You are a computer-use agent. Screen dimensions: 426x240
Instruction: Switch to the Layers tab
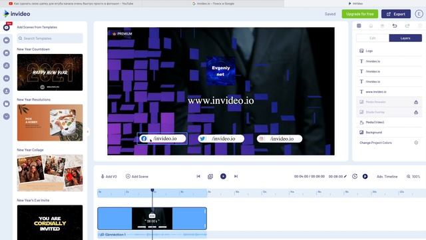[x=405, y=38]
